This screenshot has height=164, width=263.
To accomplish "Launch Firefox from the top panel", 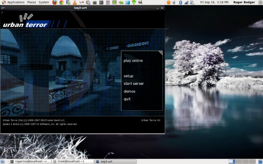I will coord(55,2).
